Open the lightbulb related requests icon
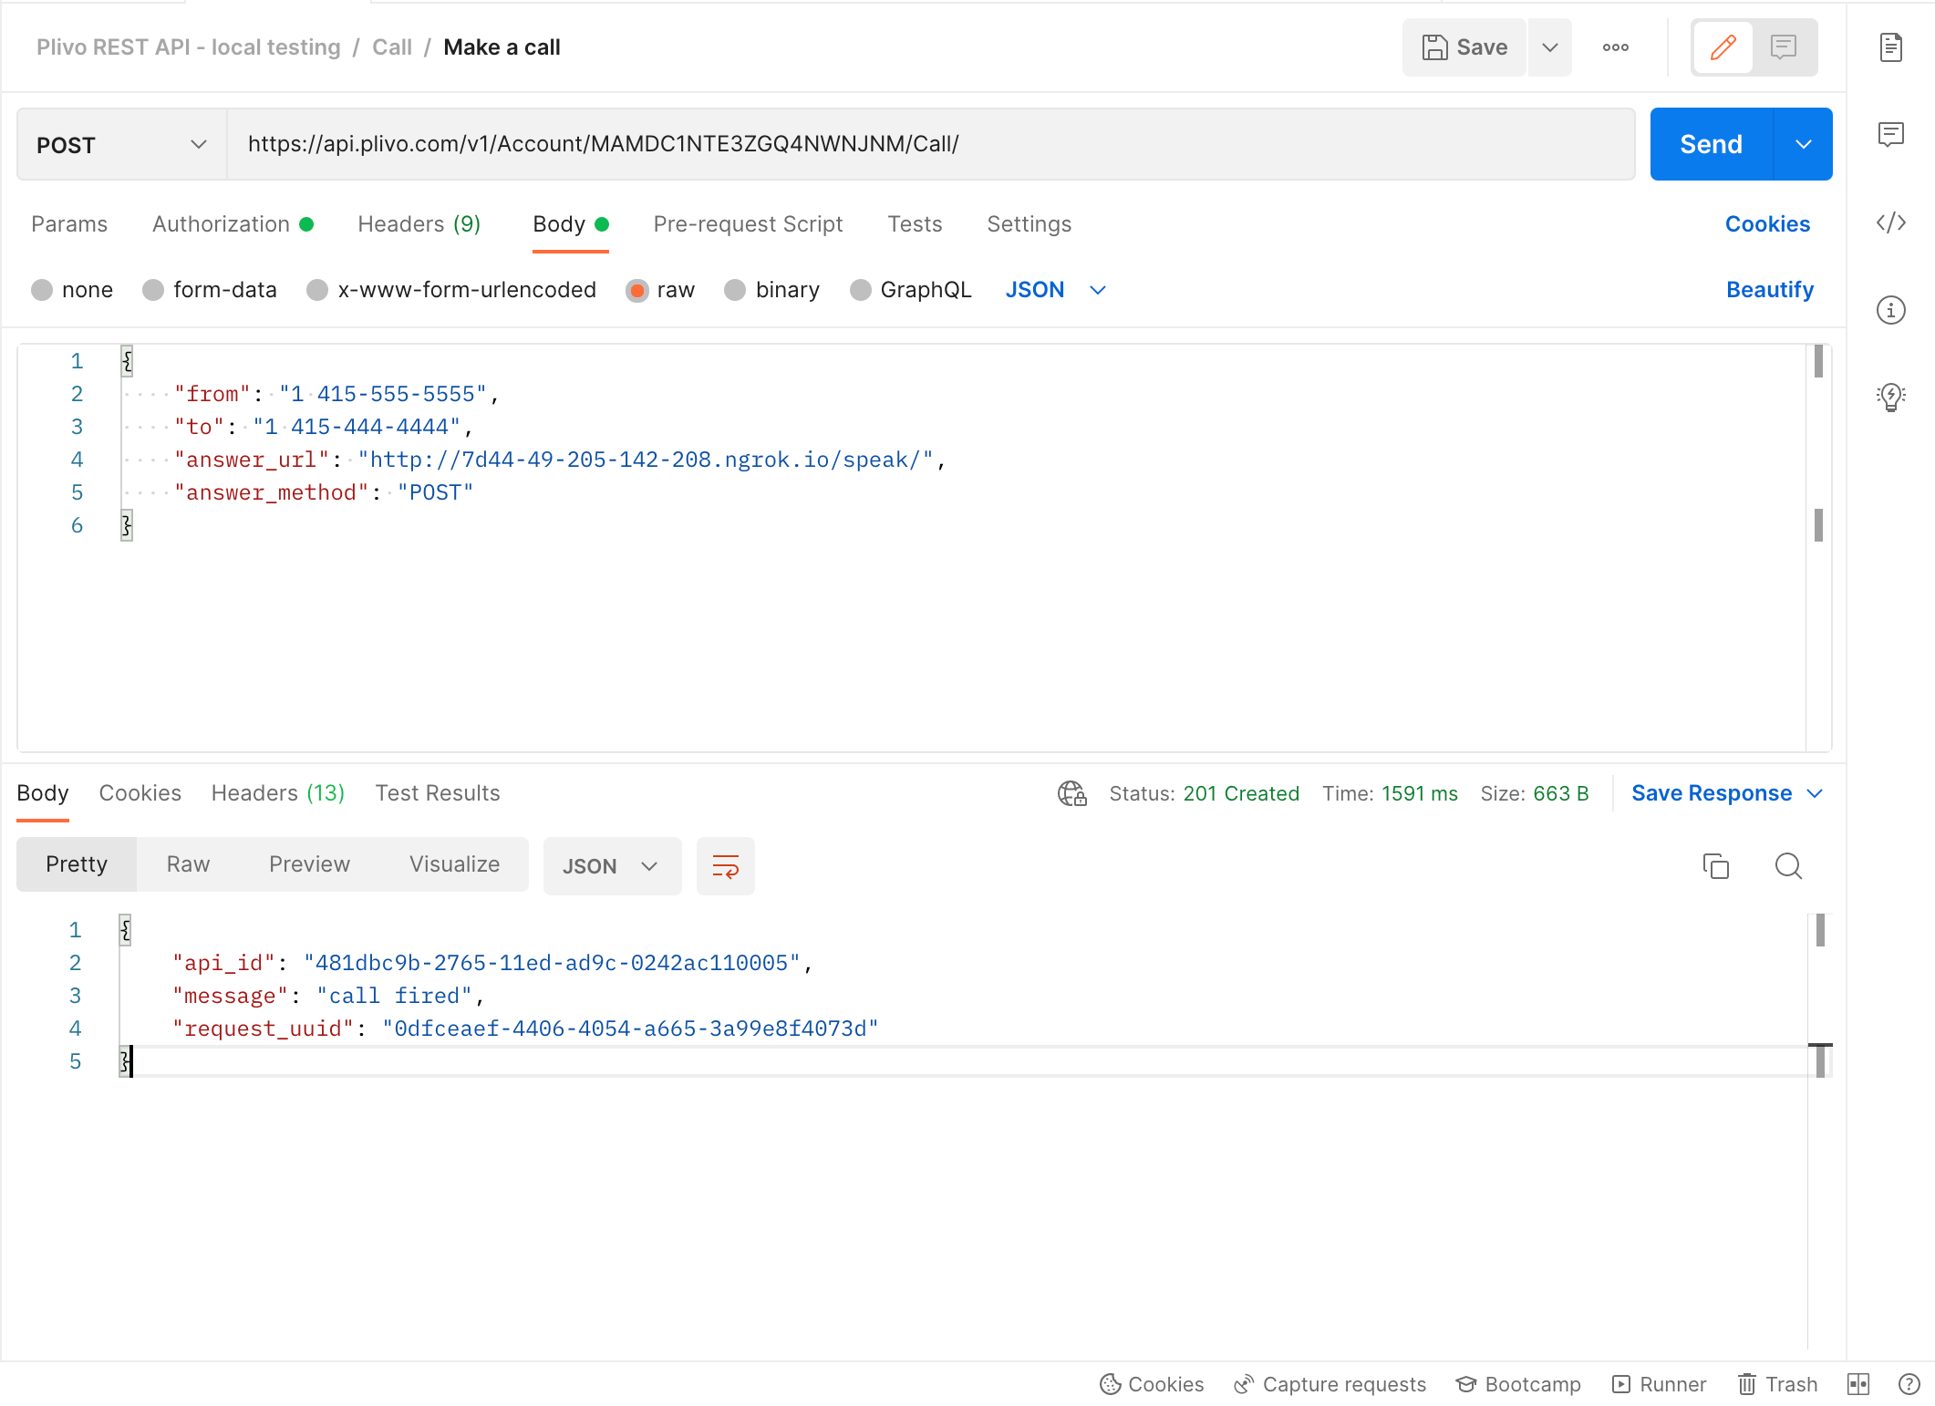Viewport: 1935px width, 1406px height. (1890, 397)
